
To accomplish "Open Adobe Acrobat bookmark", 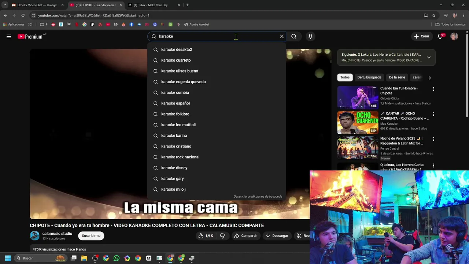I will click(196, 25).
